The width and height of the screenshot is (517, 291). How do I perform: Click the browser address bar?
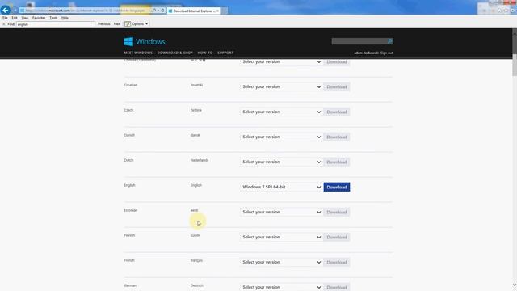(85, 11)
